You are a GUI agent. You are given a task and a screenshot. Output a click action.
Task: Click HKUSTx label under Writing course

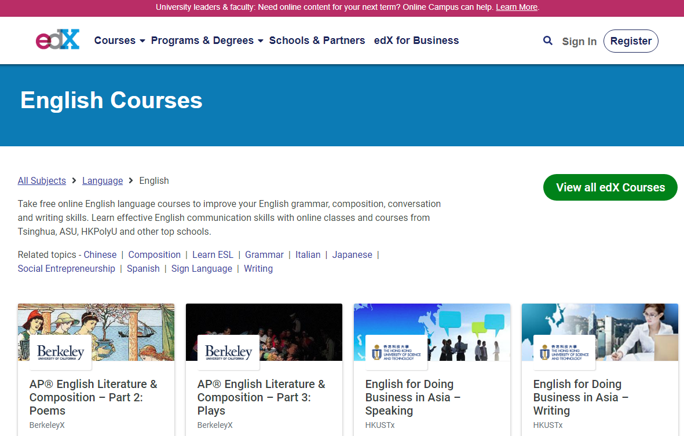547,425
